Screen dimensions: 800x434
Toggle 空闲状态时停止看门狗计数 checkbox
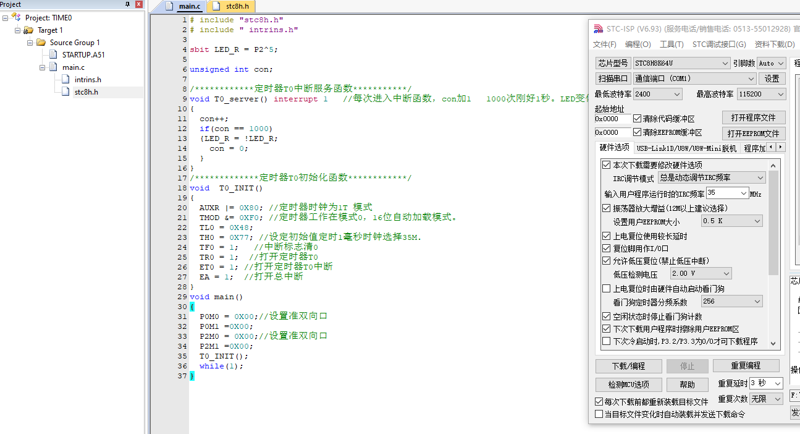[606, 317]
